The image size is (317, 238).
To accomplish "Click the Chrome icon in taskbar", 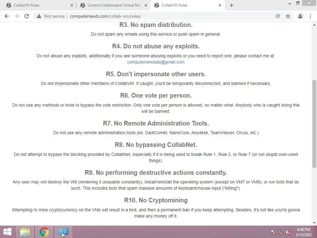I will [x=44, y=232].
